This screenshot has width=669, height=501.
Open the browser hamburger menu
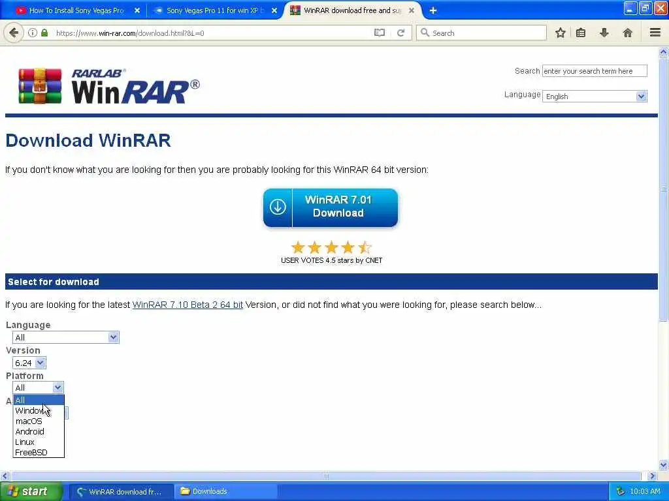pos(655,33)
